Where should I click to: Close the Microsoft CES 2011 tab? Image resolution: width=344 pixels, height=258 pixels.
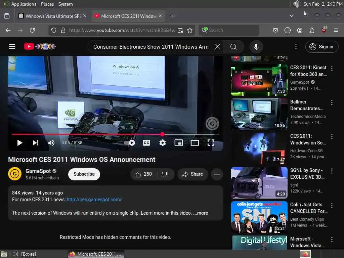160,16
